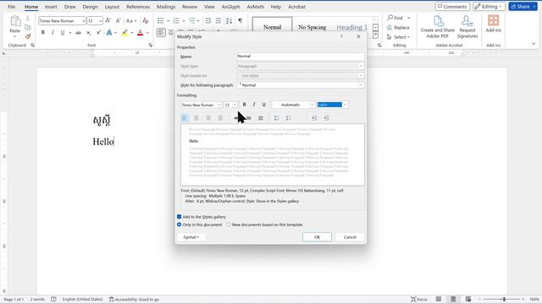Switch to the Acrobat tab

(297, 7)
